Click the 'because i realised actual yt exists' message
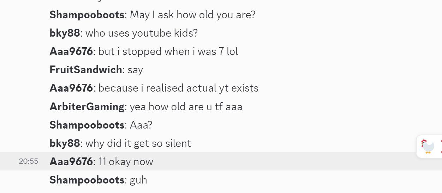This screenshot has width=442, height=193. point(178,88)
